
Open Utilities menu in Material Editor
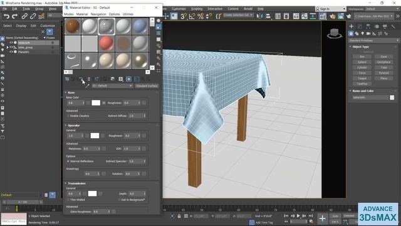pyautogui.click(x=128, y=14)
